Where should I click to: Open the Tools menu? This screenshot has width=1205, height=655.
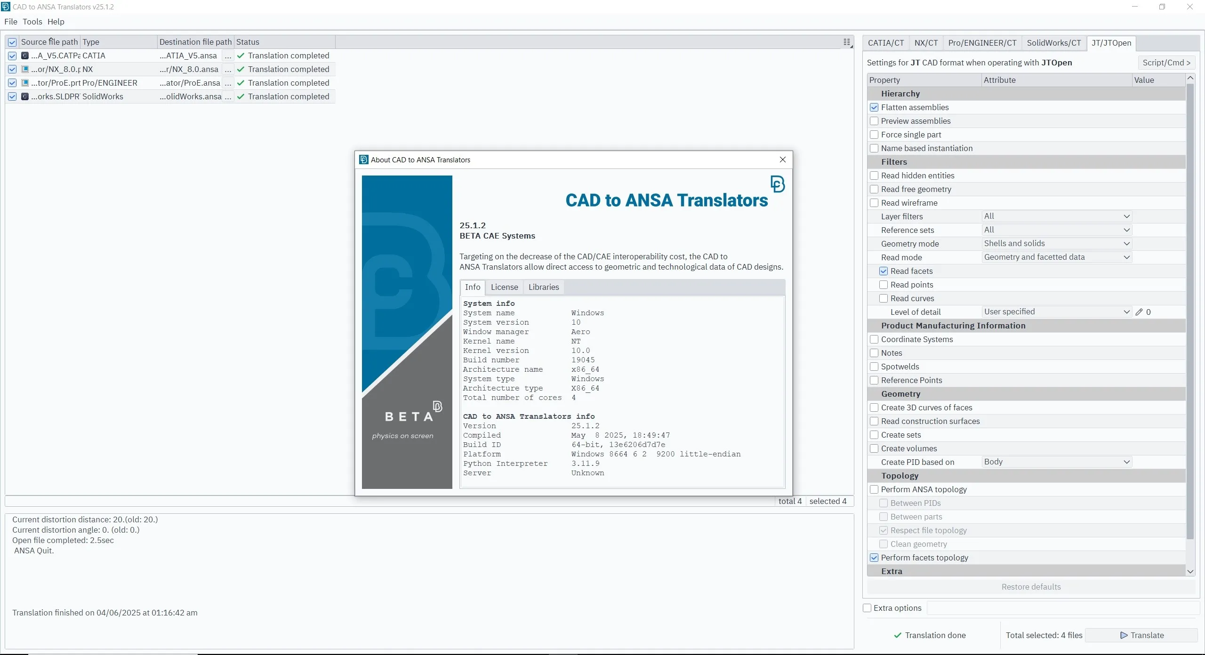tap(32, 22)
